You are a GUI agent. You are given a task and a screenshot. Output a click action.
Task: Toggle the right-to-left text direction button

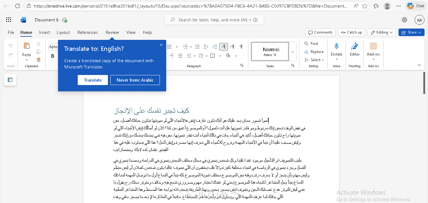[232, 47]
